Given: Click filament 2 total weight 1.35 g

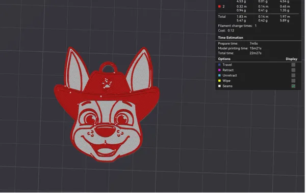Looking at the screenshot, I should pyautogui.click(x=285, y=11).
